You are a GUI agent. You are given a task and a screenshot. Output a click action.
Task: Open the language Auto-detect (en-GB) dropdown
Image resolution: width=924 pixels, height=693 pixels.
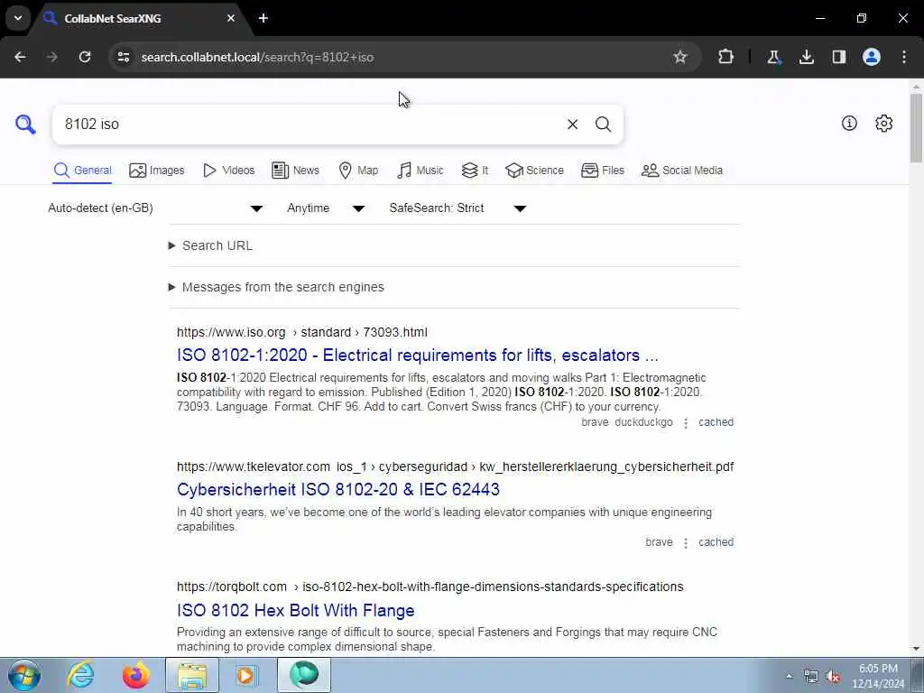155,208
